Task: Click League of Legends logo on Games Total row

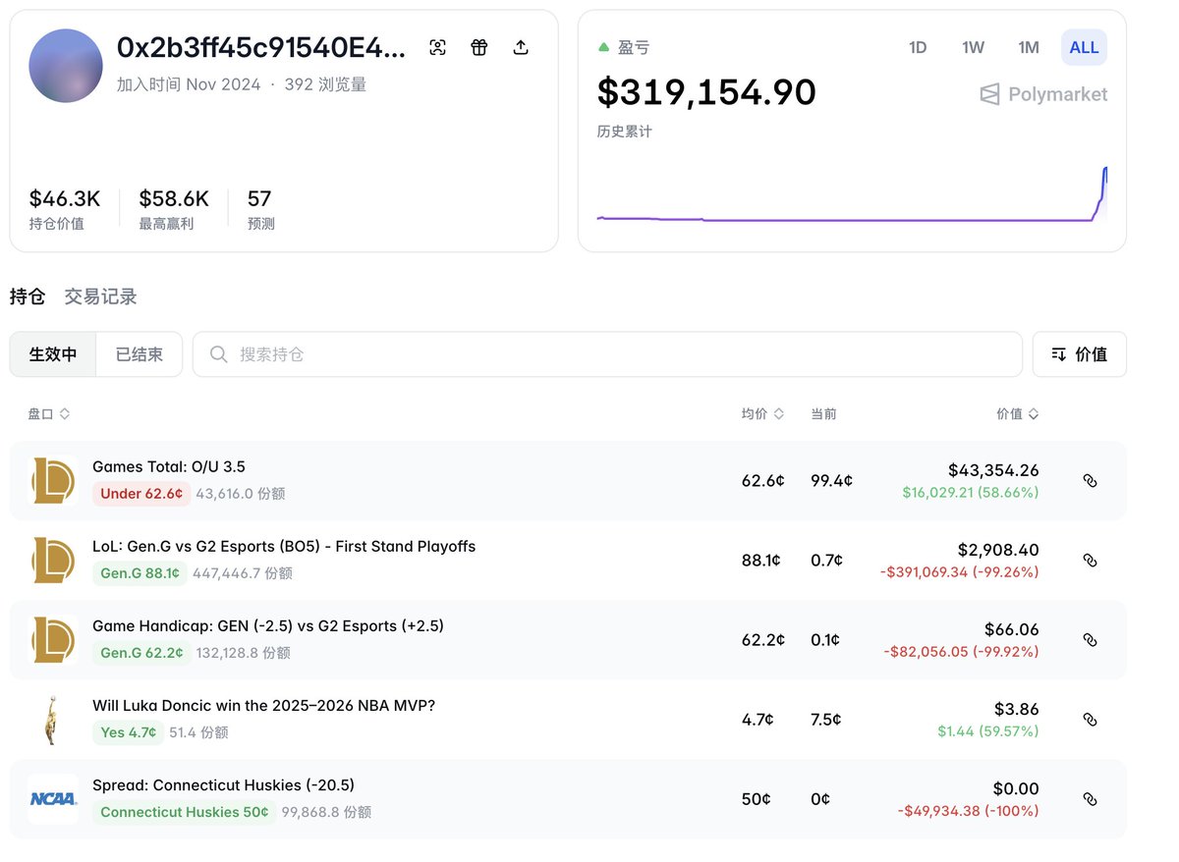Action: 53,480
